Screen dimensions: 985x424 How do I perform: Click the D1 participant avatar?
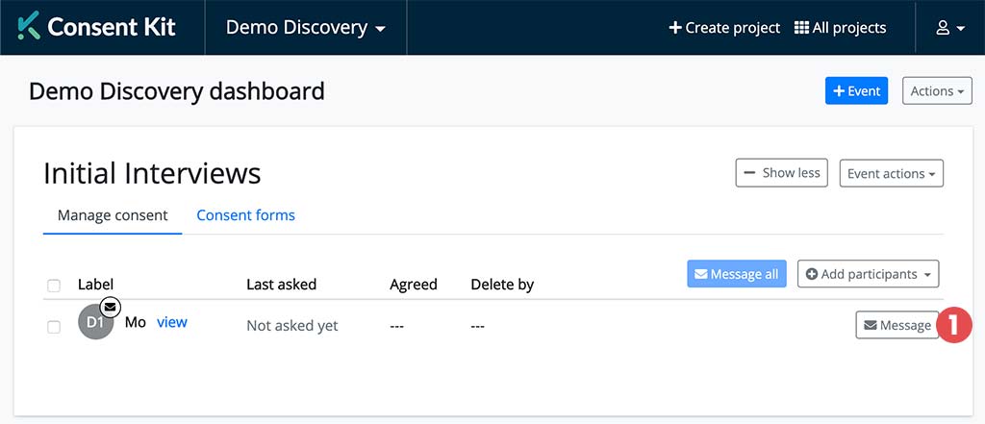(94, 323)
